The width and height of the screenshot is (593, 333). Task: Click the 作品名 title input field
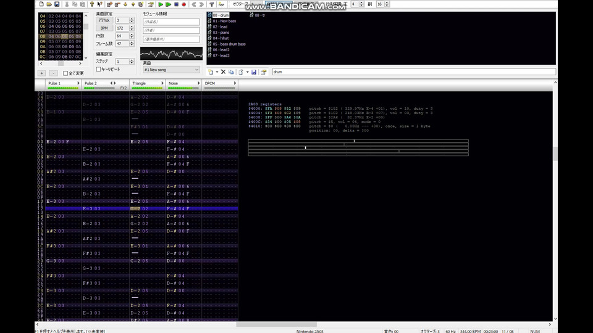[171, 22]
